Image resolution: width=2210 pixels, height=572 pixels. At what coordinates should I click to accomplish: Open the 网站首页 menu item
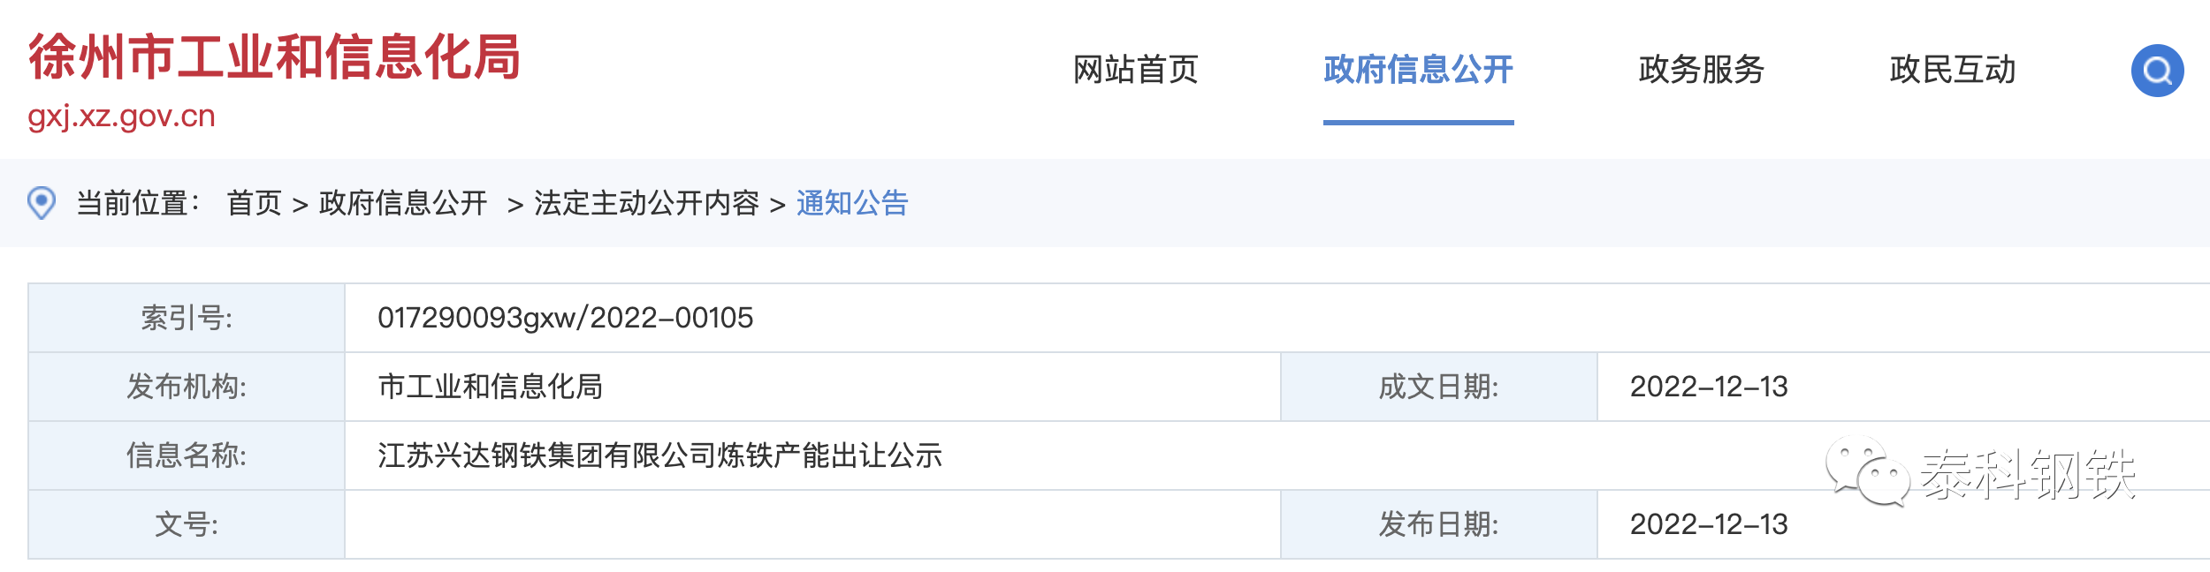pos(1135,70)
